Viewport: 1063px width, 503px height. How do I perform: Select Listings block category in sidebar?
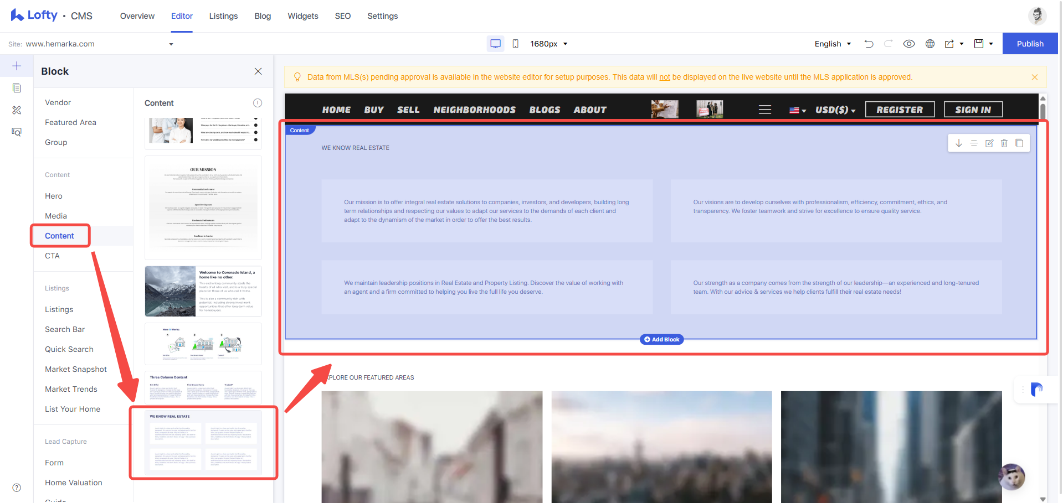tap(59, 309)
